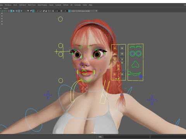
Task: Select the left eye circle in the face GUI
Action: click(132, 53)
